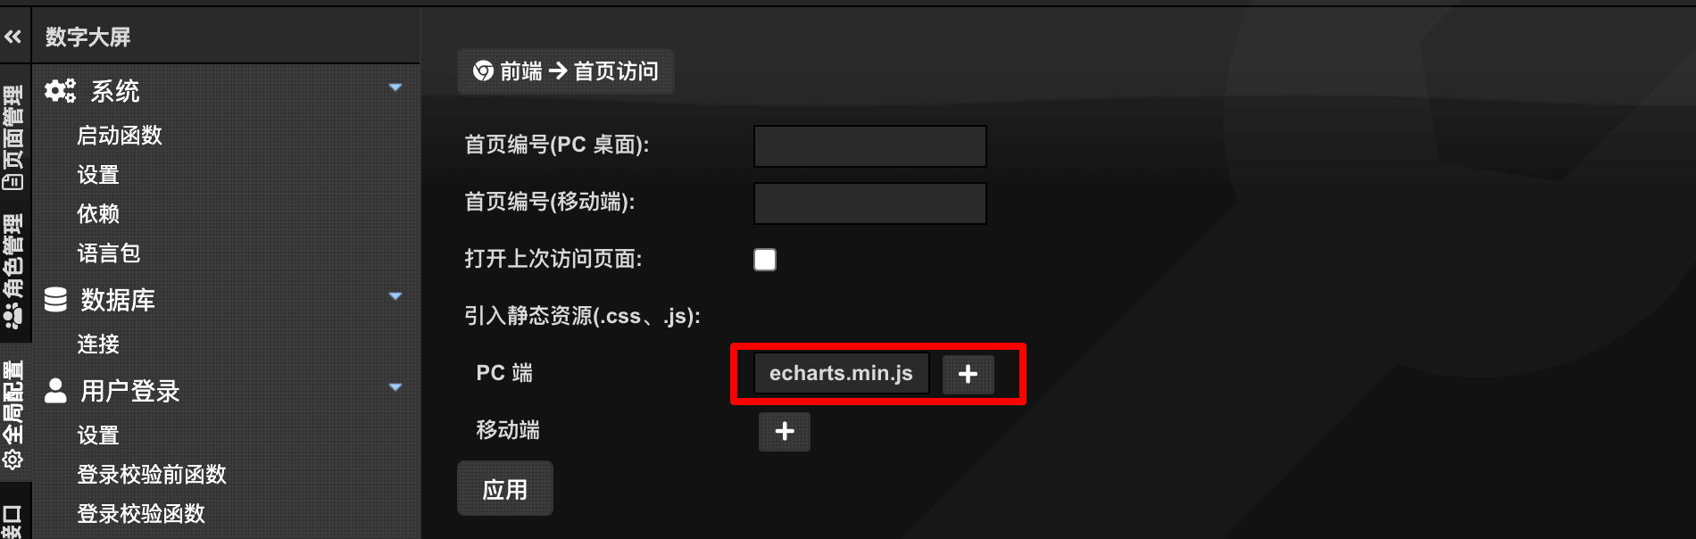Click the user icon beside 用户登录
This screenshot has height=539, width=1696.
click(55, 390)
